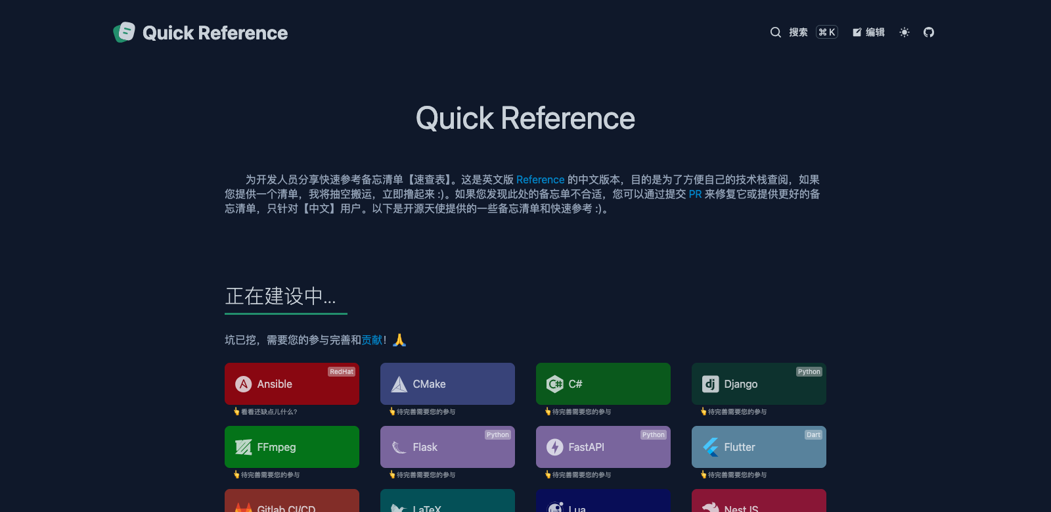Open the Ansible cheat sheet card
The width and height of the screenshot is (1051, 512).
point(292,384)
